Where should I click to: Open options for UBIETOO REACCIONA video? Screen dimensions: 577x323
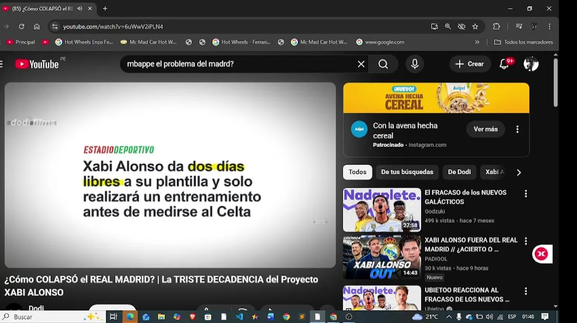(x=525, y=291)
